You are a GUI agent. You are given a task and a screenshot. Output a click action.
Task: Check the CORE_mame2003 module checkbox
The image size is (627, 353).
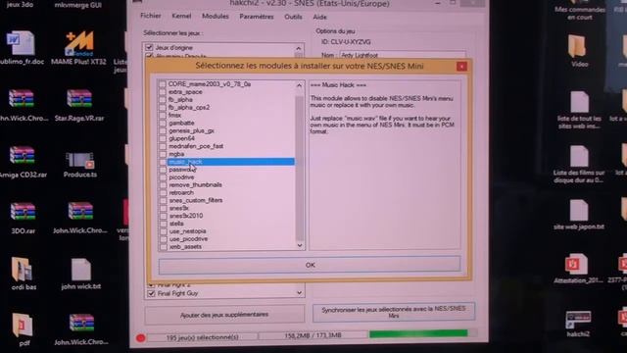click(x=163, y=84)
